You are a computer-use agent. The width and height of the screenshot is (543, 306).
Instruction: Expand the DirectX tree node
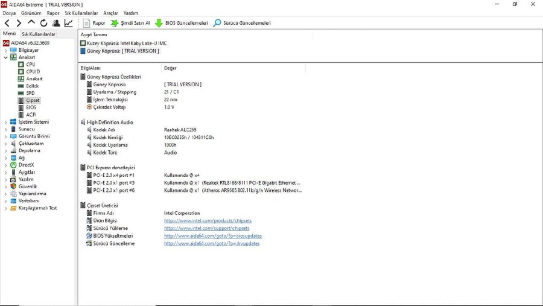coord(5,165)
